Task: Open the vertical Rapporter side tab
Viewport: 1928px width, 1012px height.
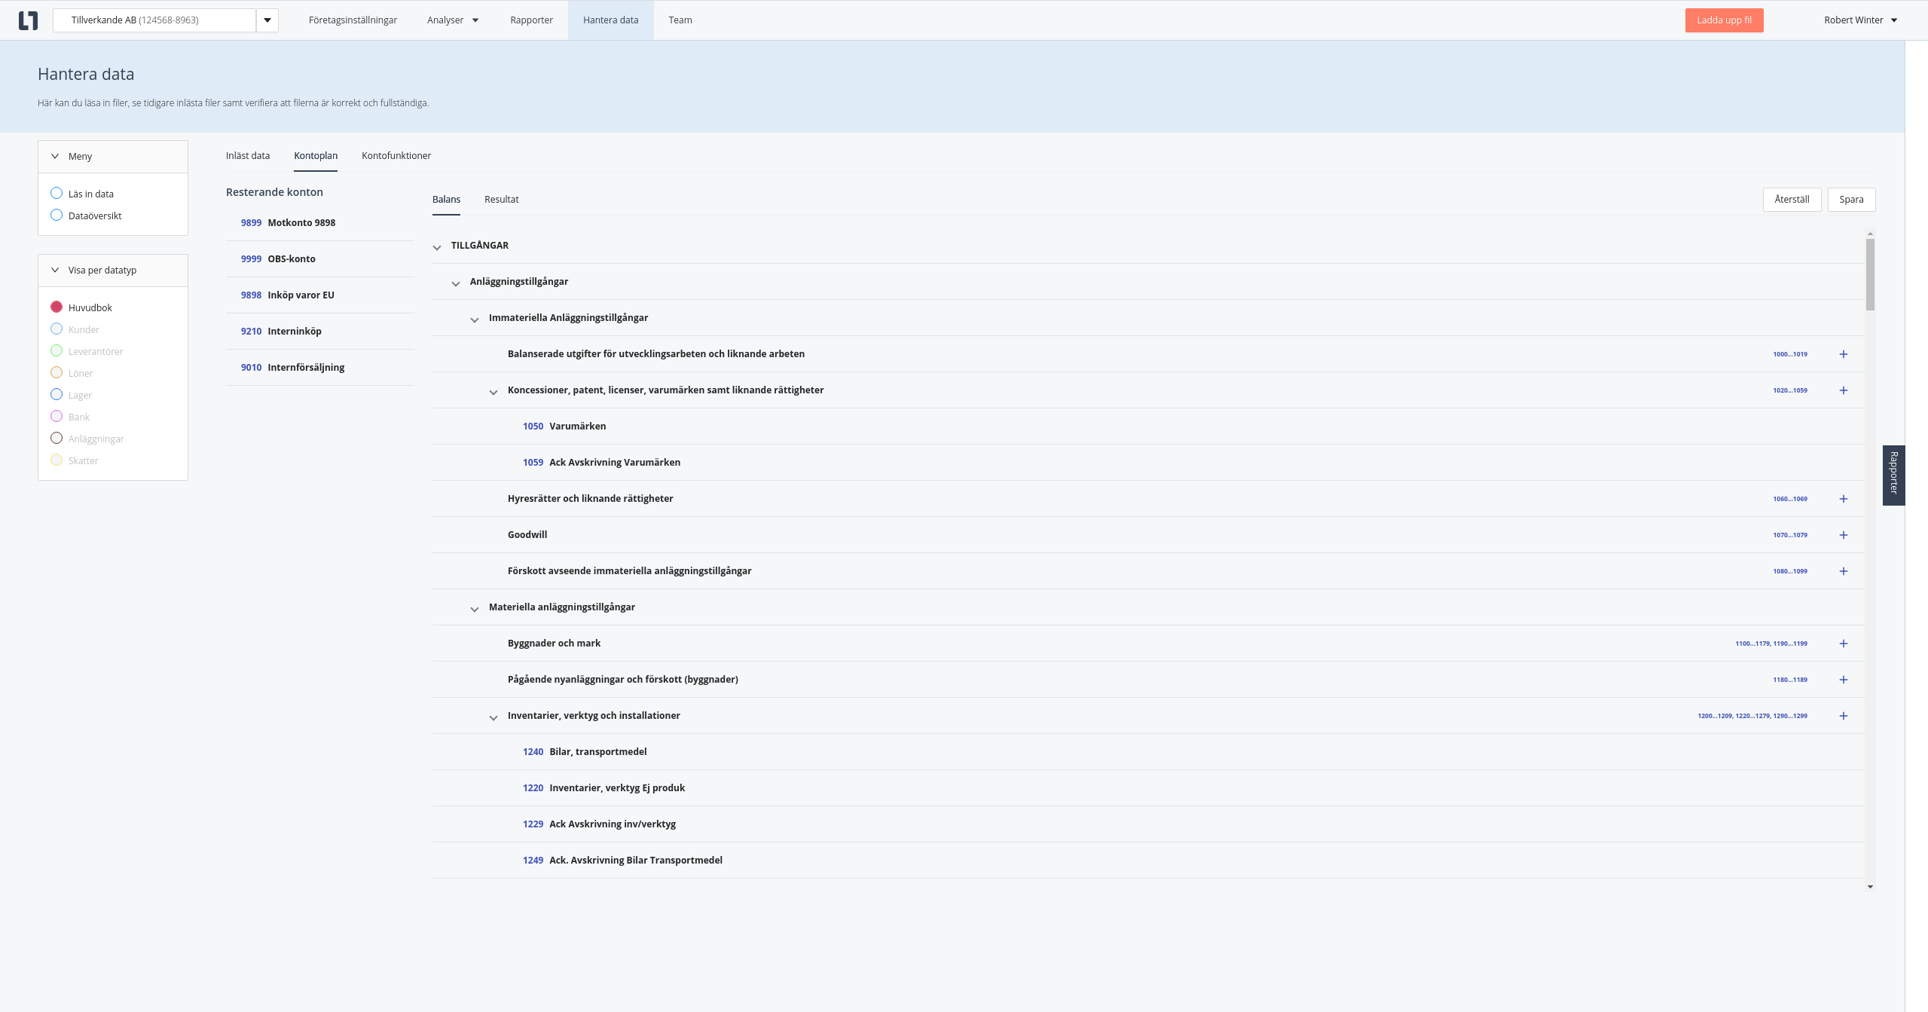Action: pyautogui.click(x=1893, y=475)
